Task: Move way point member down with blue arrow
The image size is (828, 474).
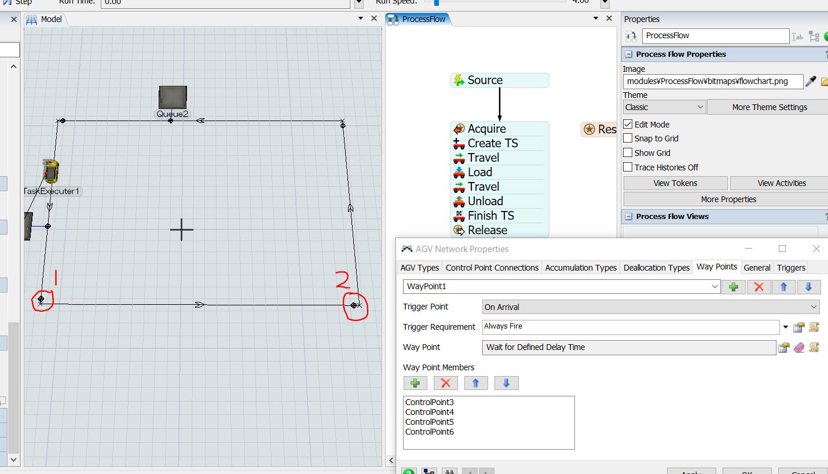Action: click(x=506, y=383)
